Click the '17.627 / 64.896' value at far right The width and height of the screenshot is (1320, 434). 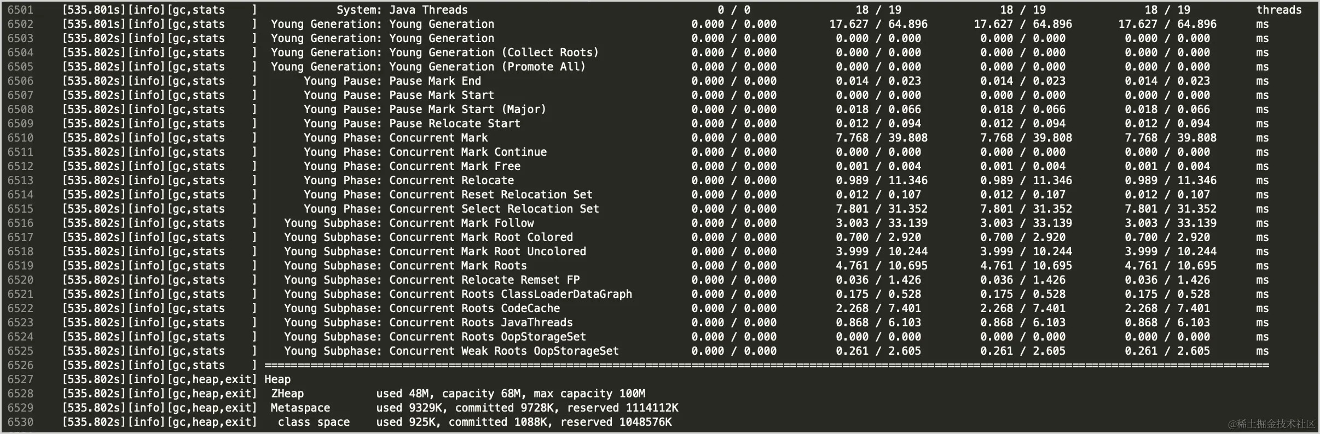(x=1167, y=24)
